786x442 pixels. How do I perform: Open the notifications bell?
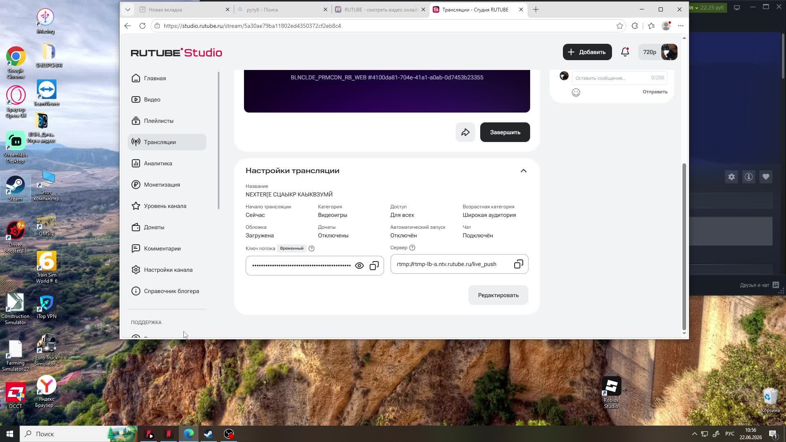pyautogui.click(x=625, y=52)
